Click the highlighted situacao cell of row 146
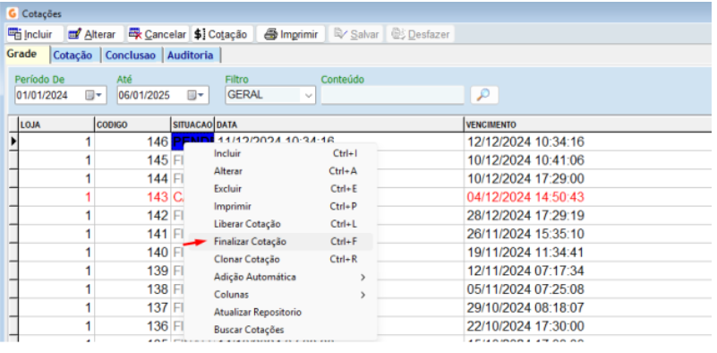The width and height of the screenshot is (717, 353). (192, 142)
